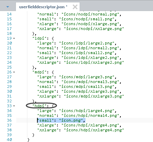The width and height of the screenshot is (153, 142).
Task: Click closing brace on line 39
Action: click(x=34, y=135)
